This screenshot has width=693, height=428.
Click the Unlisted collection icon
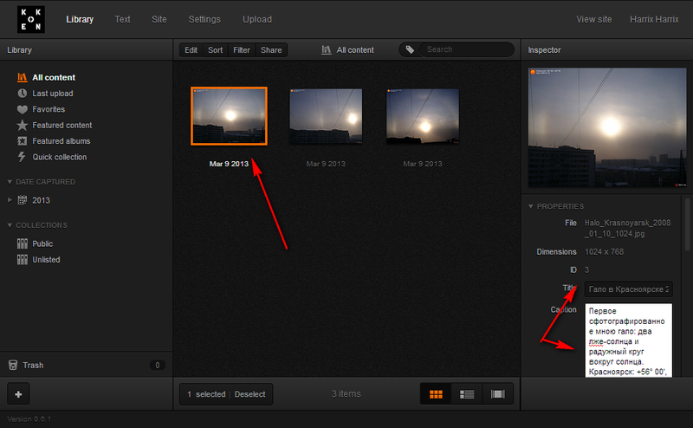23,260
